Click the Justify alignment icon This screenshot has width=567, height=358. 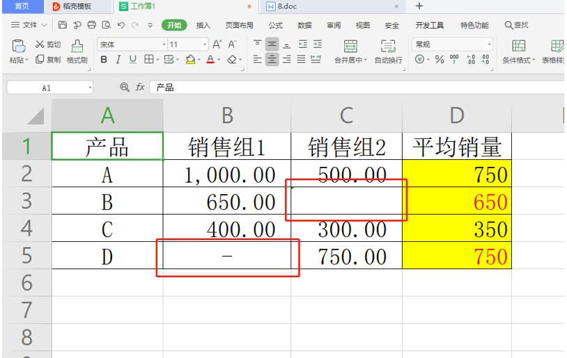(301, 59)
